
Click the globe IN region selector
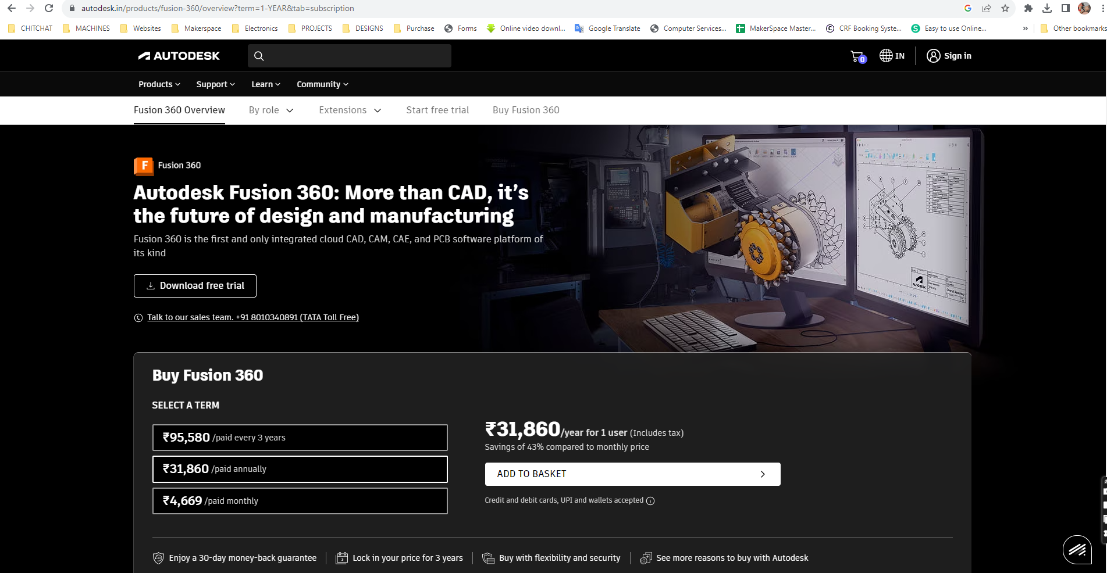pos(892,56)
